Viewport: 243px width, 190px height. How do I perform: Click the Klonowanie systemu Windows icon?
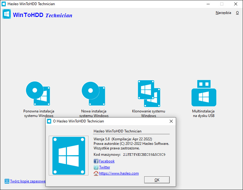point(149,93)
